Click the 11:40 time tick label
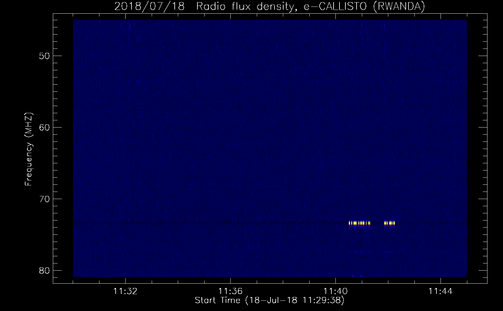The width and height of the screenshot is (503, 311). pos(335,291)
